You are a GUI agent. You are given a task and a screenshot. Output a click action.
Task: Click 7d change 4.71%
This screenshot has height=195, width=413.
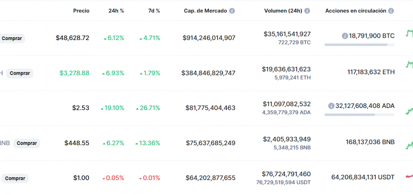150,38
